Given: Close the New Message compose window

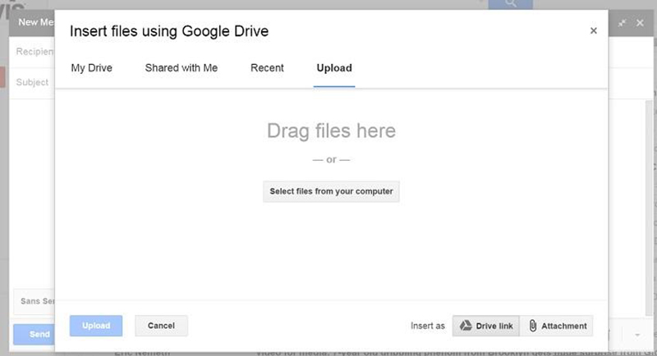Looking at the screenshot, I should coord(640,23).
